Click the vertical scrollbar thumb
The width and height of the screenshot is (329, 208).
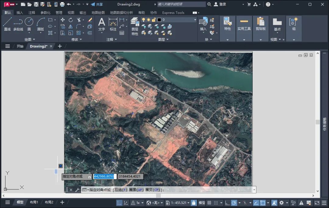318,122
